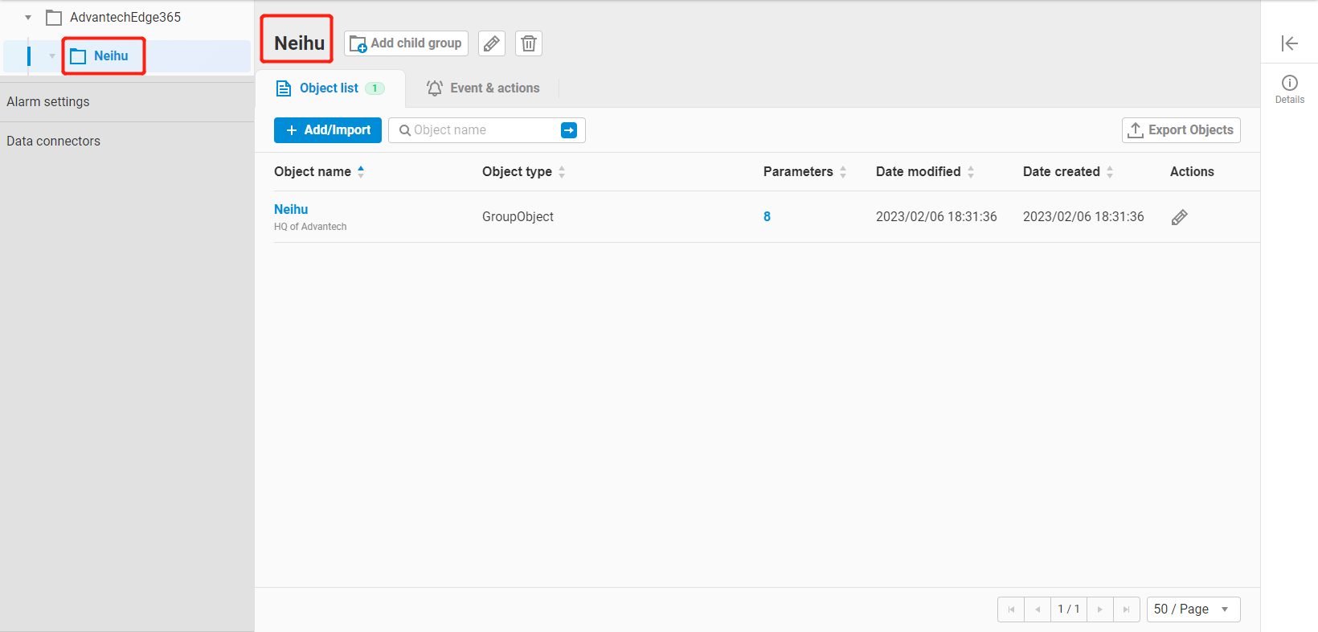Open the Details info panel
The width and height of the screenshot is (1318, 632).
pyautogui.click(x=1289, y=88)
